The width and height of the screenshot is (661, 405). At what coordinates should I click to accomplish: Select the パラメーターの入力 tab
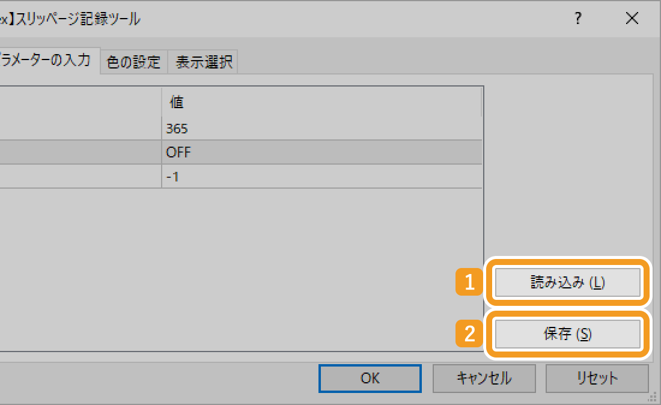click(x=45, y=61)
